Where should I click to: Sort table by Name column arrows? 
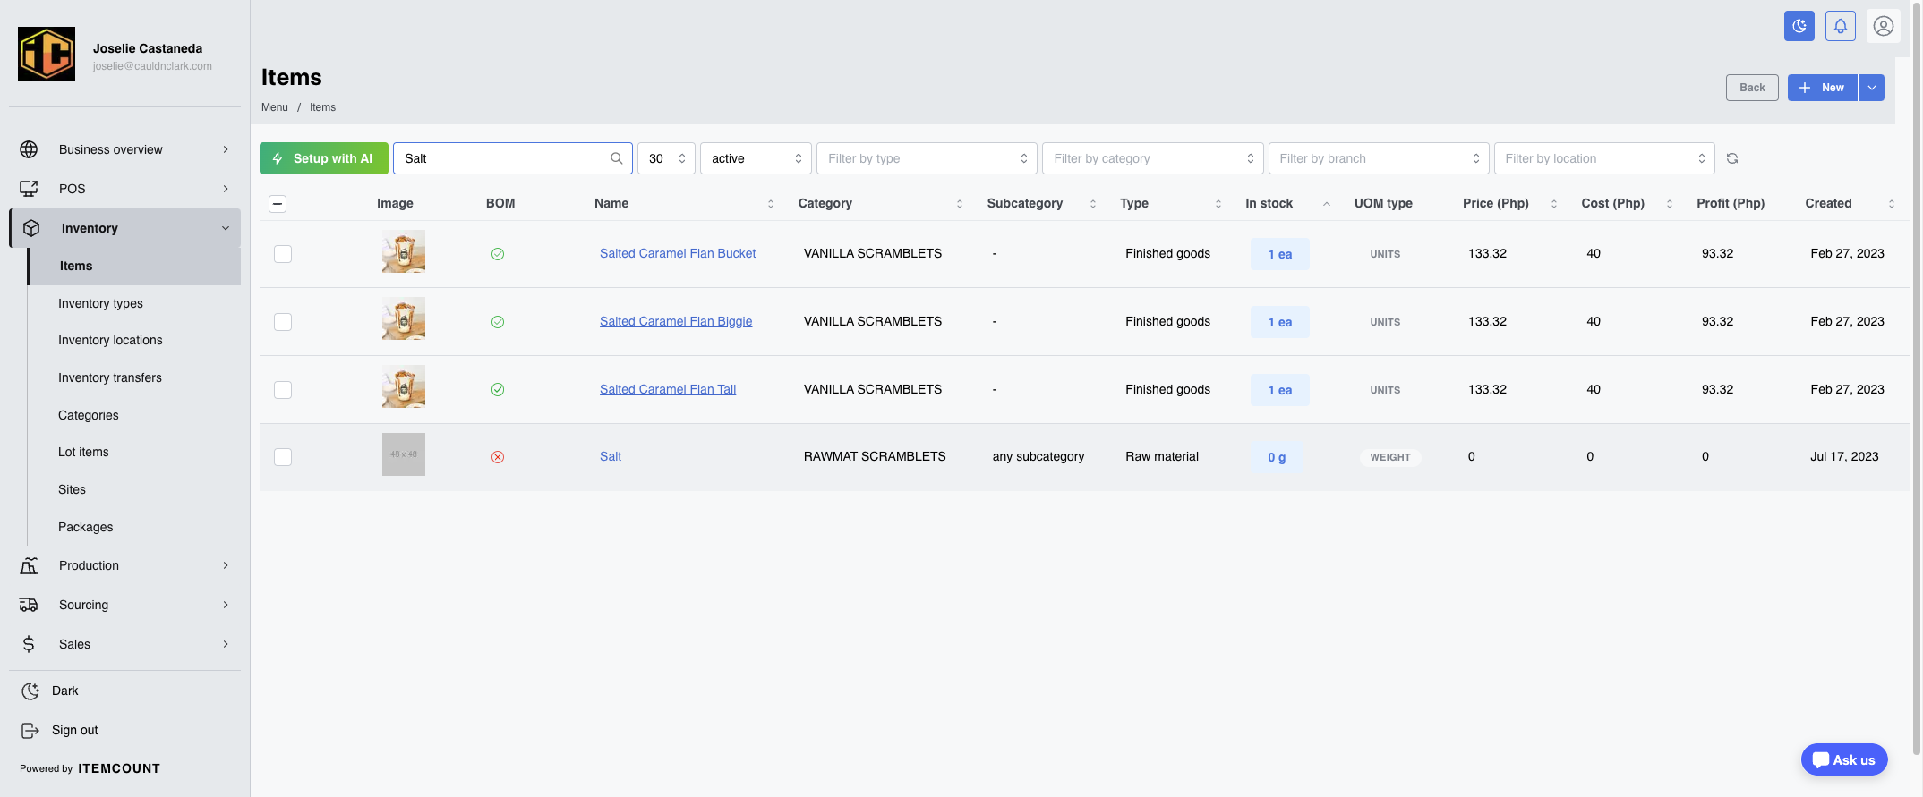(x=771, y=204)
